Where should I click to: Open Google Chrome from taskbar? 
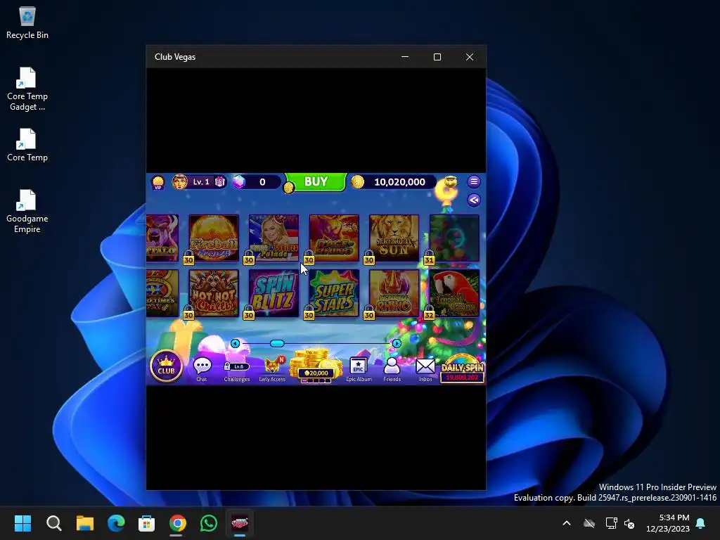click(178, 523)
